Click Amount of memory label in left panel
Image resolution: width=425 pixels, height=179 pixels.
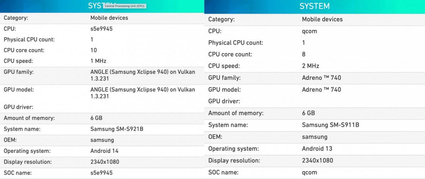click(29, 118)
